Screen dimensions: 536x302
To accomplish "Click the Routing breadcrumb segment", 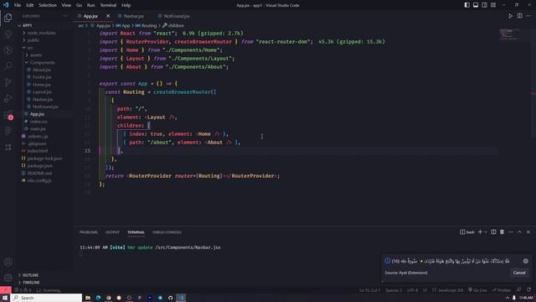I will coord(147,26).
